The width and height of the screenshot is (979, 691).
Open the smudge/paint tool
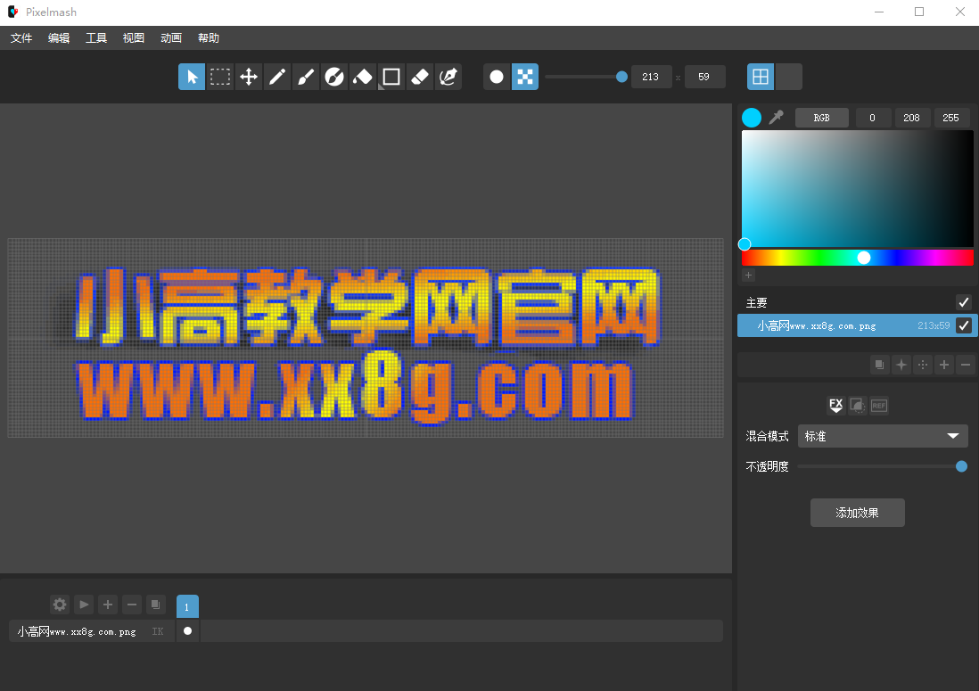coord(333,77)
